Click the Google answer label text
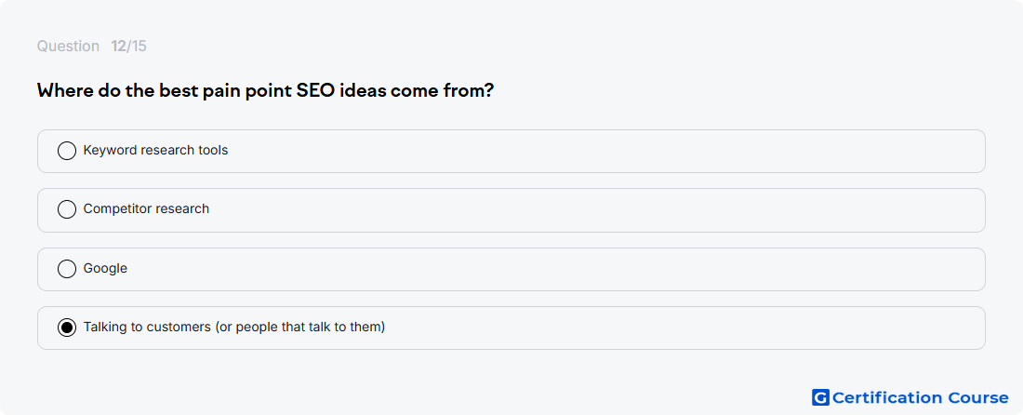This screenshot has width=1023, height=415. [x=105, y=268]
